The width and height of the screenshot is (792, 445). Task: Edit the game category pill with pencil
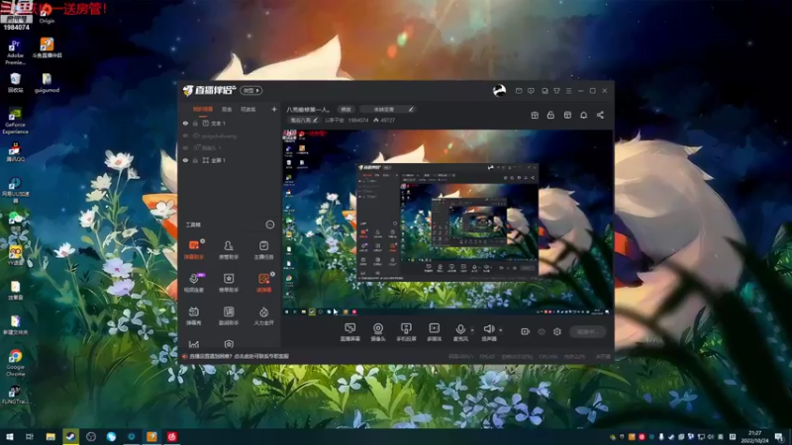pos(387,109)
